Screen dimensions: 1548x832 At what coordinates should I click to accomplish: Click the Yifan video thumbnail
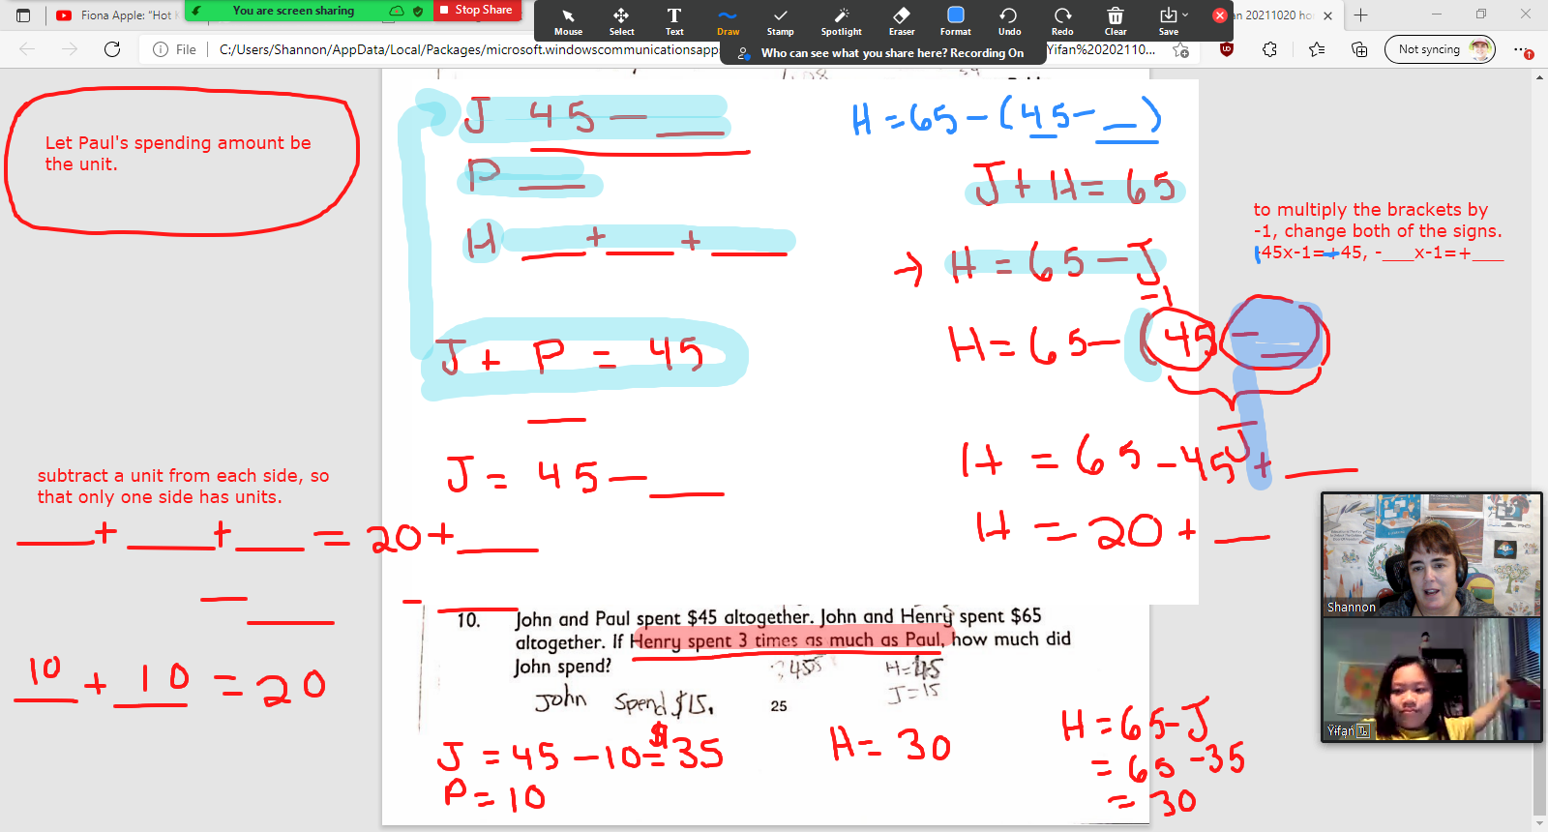(x=1431, y=679)
